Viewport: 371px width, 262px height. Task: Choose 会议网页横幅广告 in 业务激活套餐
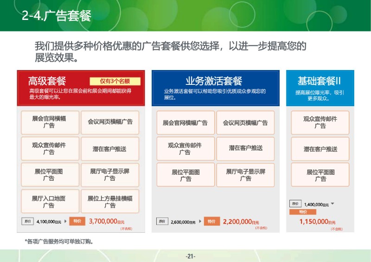[x=245, y=123]
